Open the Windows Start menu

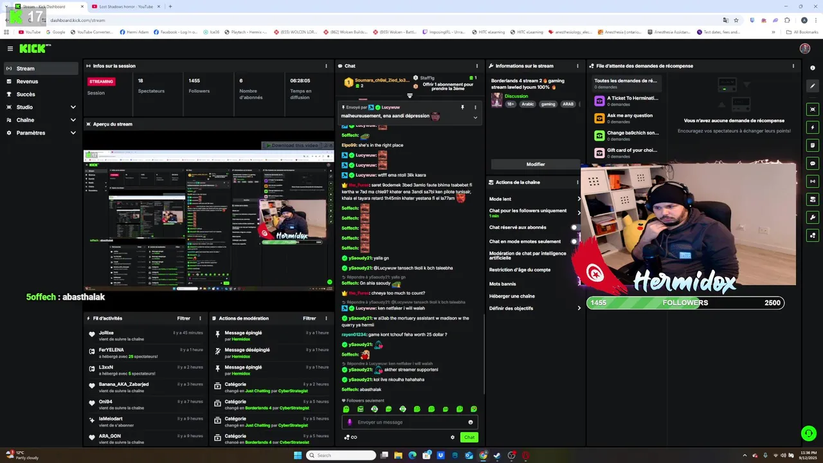point(298,455)
